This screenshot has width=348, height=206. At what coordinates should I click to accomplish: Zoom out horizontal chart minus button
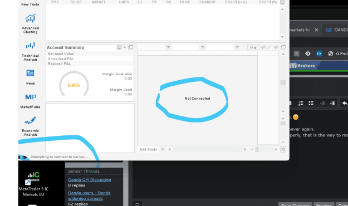[252, 149]
